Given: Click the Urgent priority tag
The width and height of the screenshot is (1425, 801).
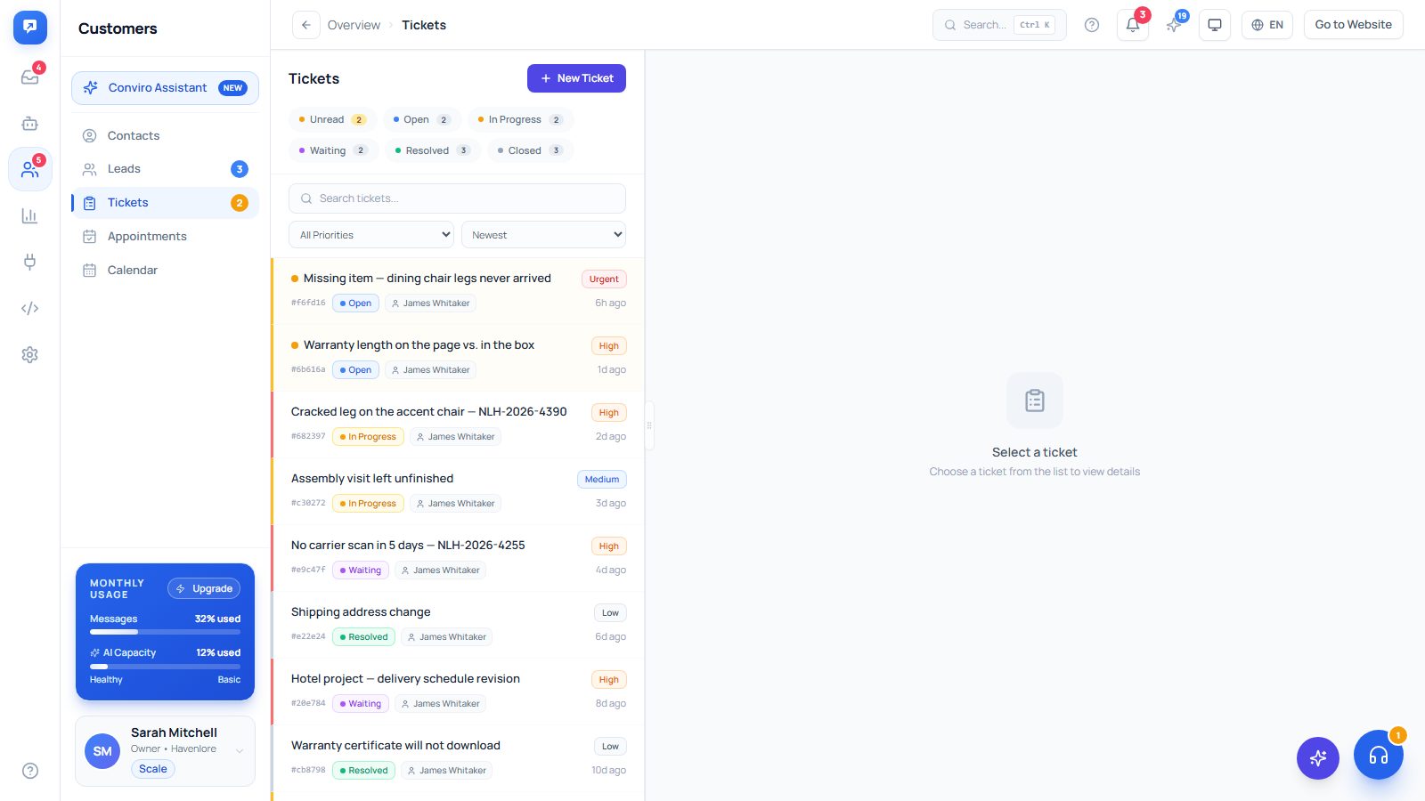Looking at the screenshot, I should [604, 279].
